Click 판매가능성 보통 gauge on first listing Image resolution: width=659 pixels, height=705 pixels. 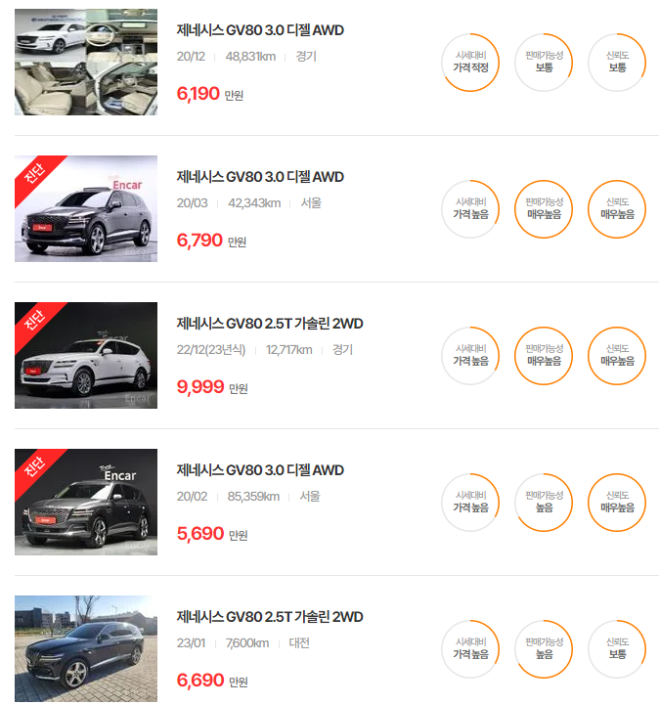[x=544, y=63]
